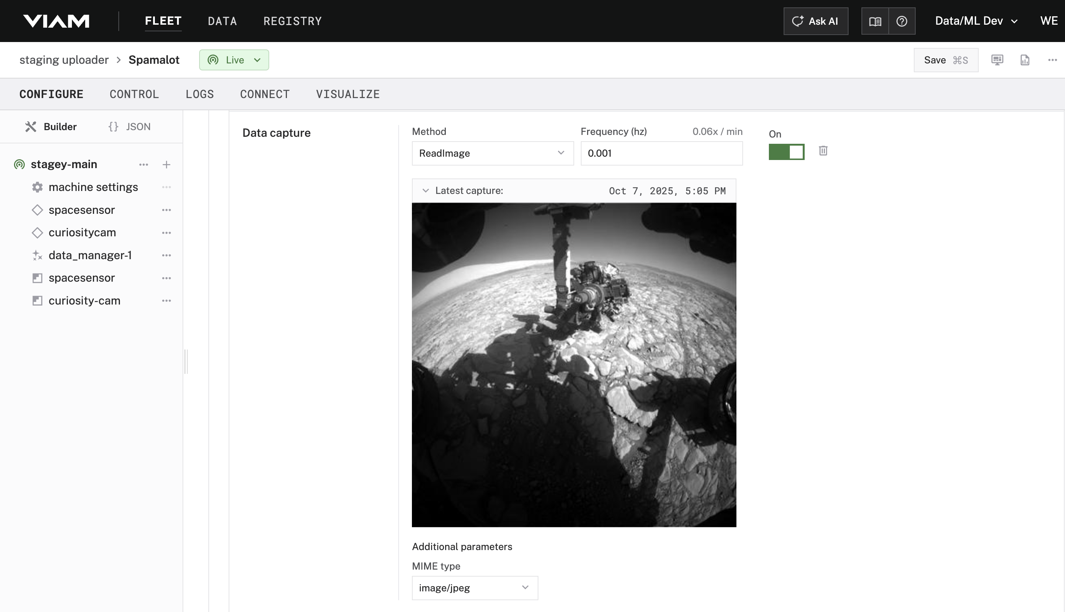Click the Save button

coord(945,60)
